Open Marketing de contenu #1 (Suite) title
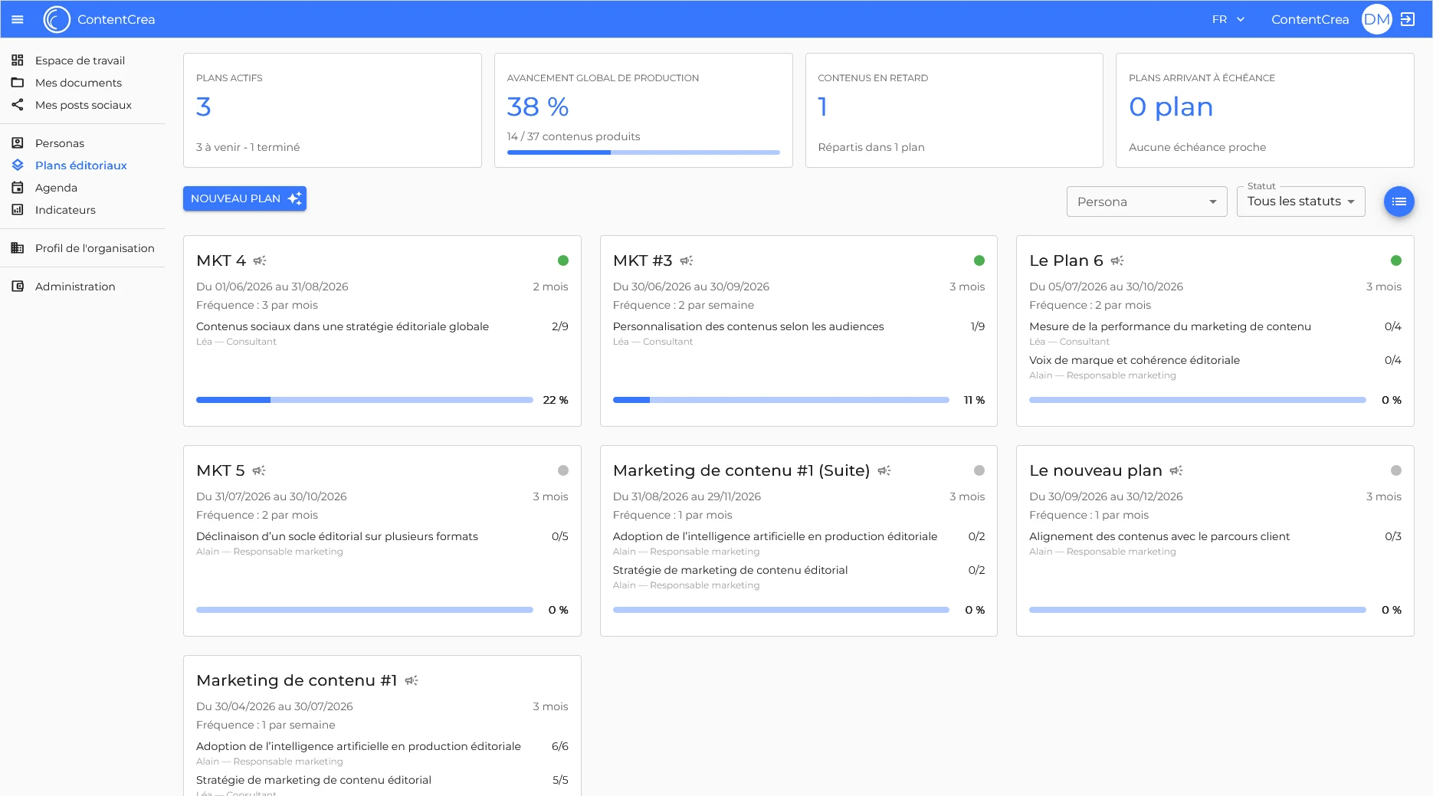The height and width of the screenshot is (796, 1433). 741,470
